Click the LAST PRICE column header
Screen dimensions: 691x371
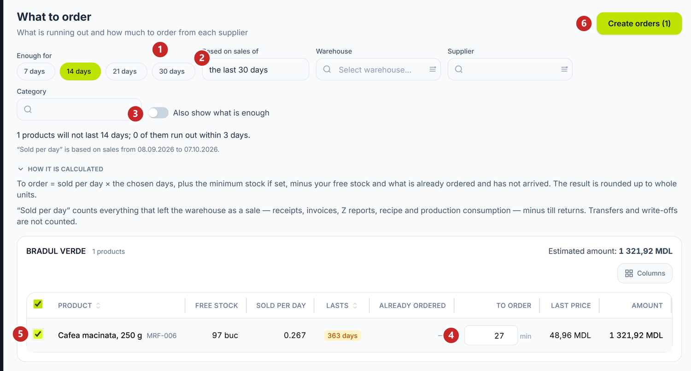pos(571,306)
